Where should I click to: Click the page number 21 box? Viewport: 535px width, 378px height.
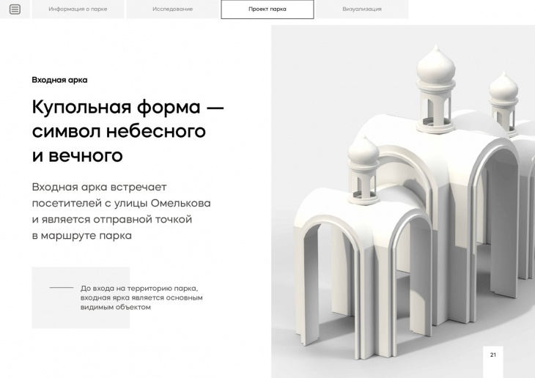[x=493, y=355]
